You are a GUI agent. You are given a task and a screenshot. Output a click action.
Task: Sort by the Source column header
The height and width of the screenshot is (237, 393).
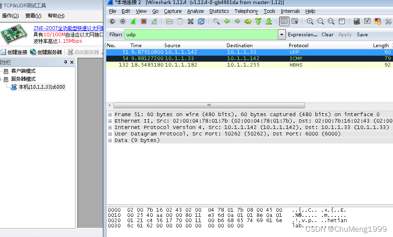(x=194, y=45)
